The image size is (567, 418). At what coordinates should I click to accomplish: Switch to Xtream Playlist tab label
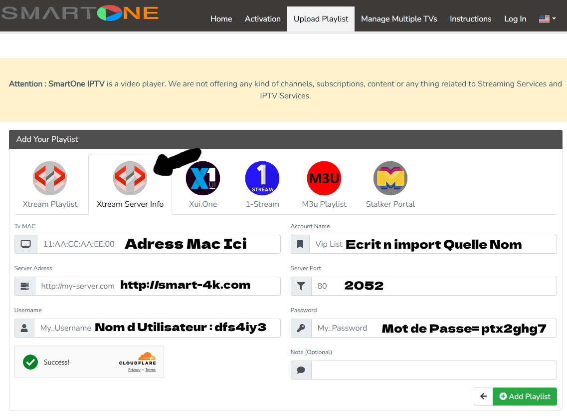pyautogui.click(x=50, y=204)
